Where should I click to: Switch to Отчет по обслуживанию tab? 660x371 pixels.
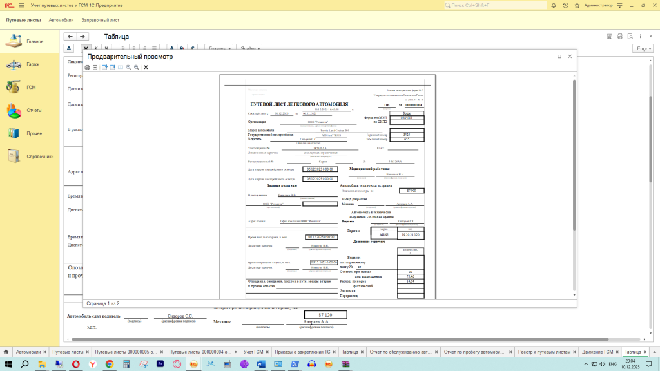(400, 352)
